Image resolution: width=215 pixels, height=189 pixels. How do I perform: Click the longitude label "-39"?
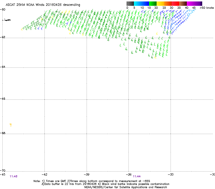click(x=87, y=174)
